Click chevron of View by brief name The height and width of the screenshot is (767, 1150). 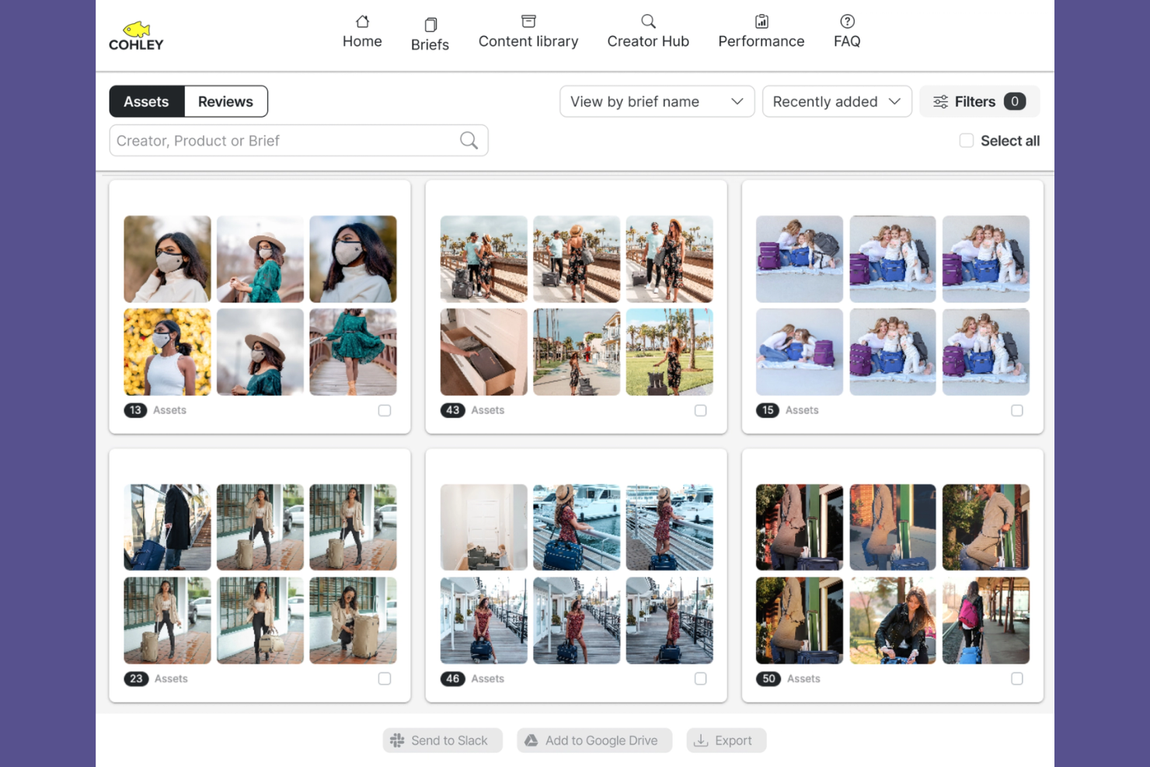(x=737, y=102)
